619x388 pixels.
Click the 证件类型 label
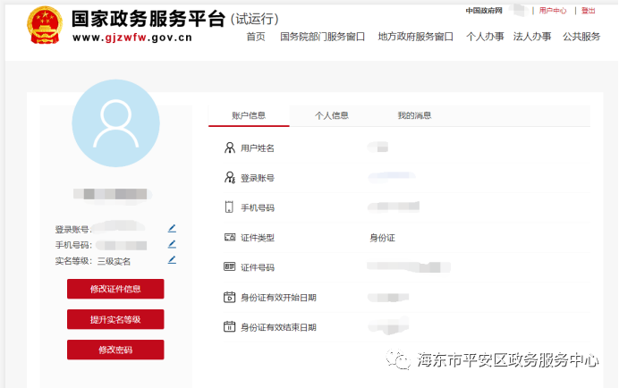[x=258, y=238]
